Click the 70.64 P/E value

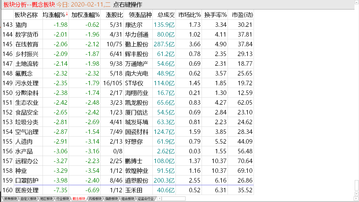coord(245,161)
